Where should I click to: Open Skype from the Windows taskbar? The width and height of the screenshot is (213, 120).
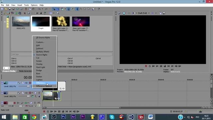click(112, 117)
